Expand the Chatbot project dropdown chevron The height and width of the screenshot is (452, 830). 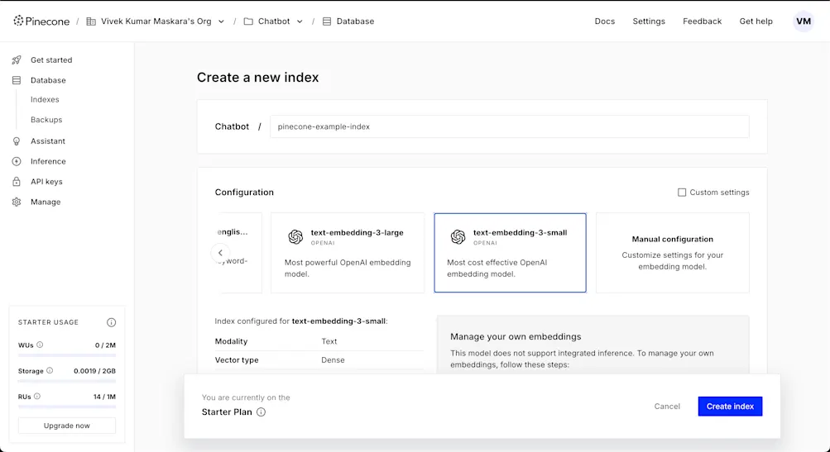click(x=300, y=21)
